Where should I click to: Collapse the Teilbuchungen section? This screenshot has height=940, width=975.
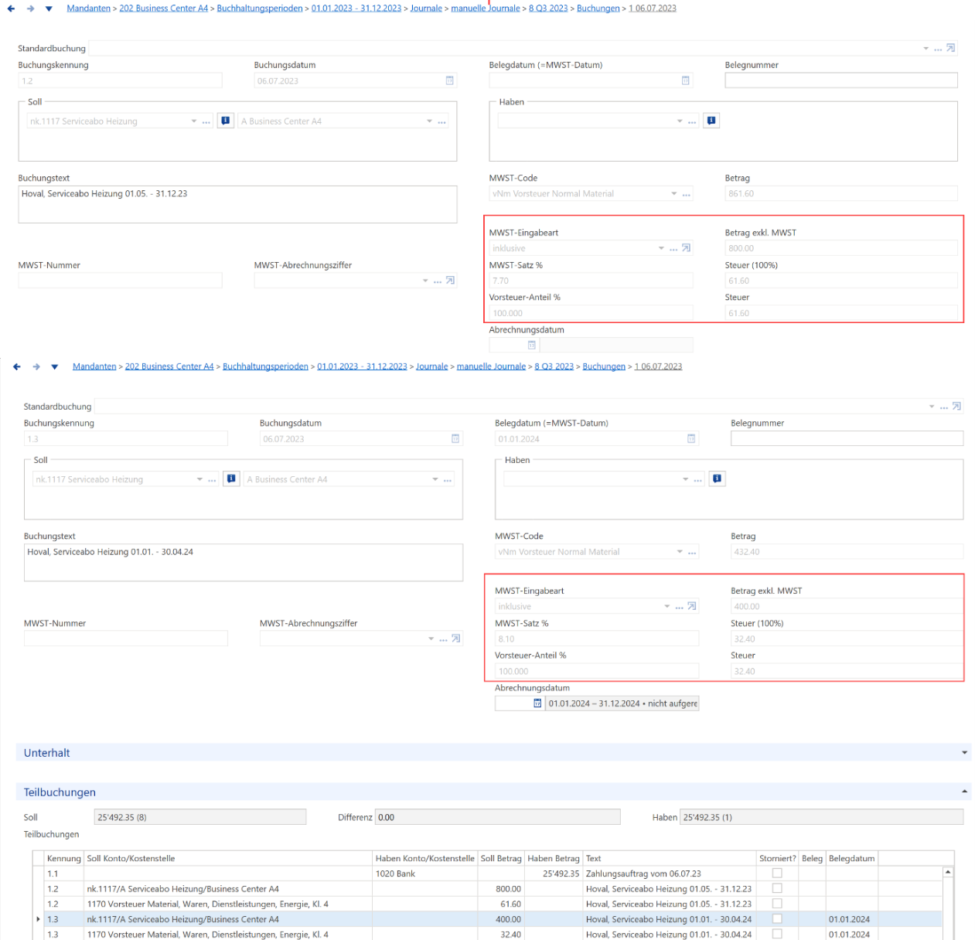964,792
